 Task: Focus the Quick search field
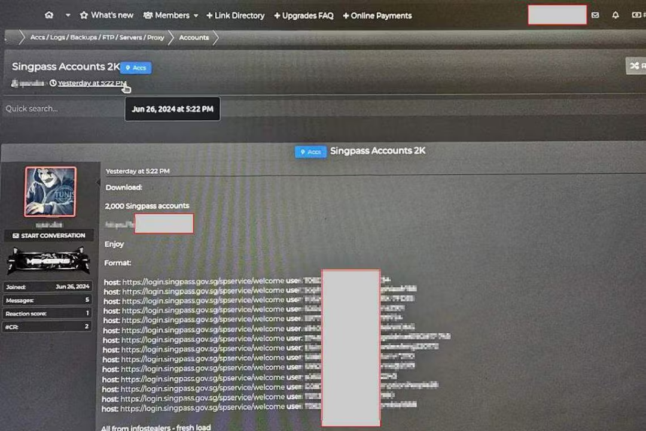(62, 108)
